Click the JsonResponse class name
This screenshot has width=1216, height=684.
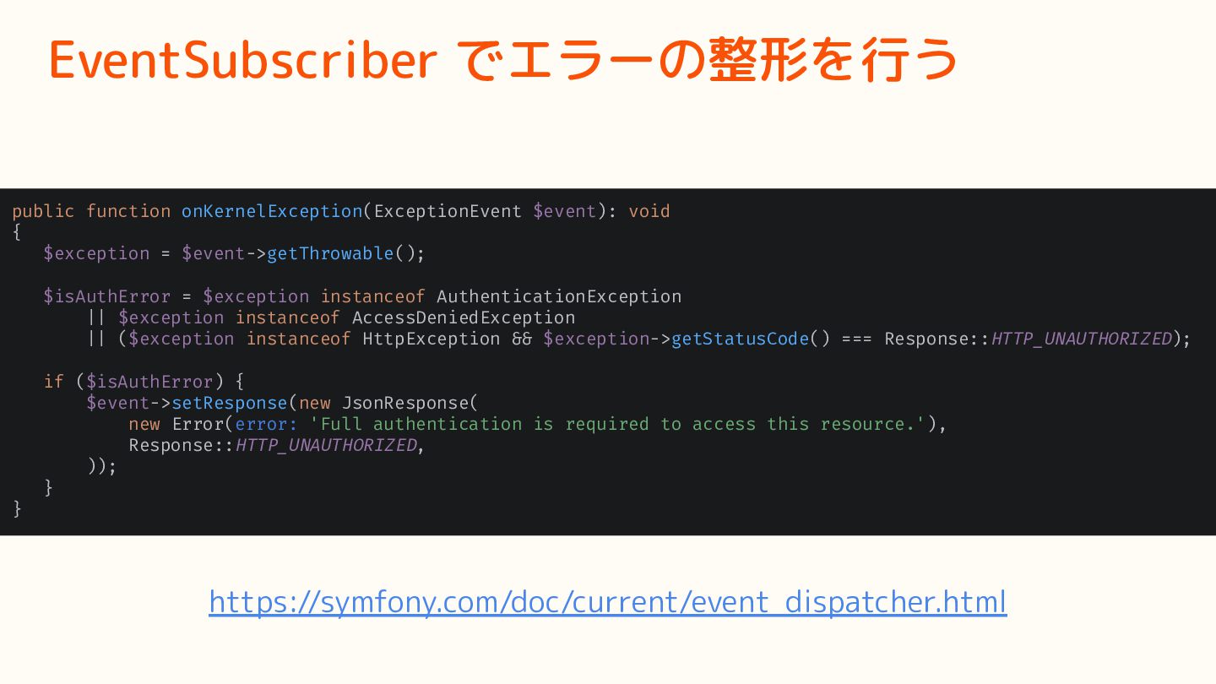point(405,403)
